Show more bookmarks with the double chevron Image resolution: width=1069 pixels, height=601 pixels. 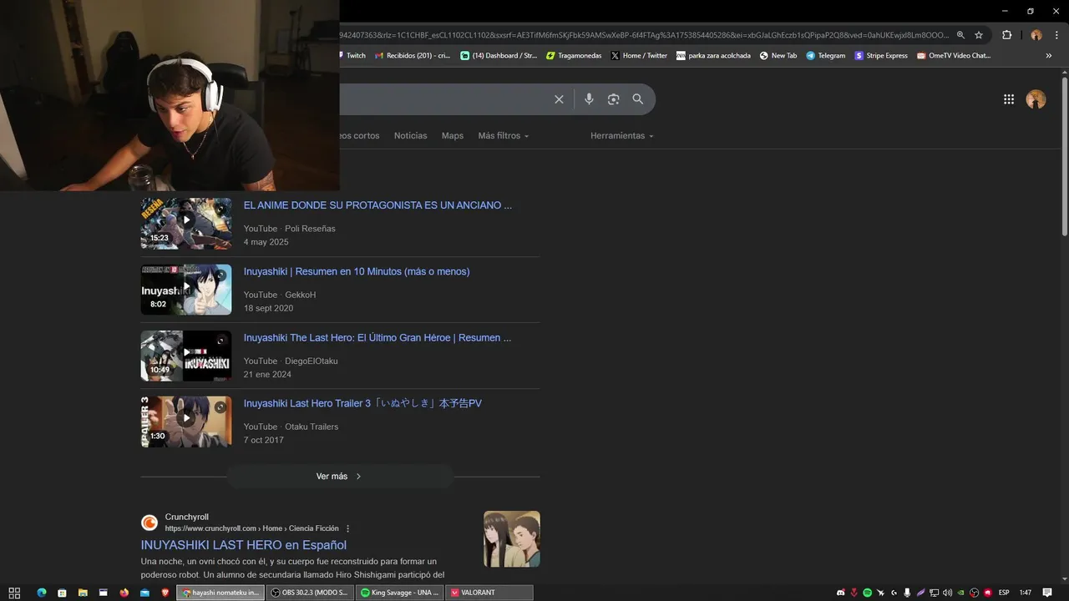(x=1049, y=56)
